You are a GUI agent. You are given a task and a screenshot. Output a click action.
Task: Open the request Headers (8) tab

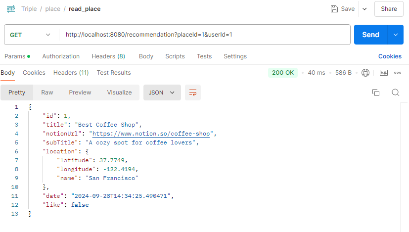coord(108,56)
